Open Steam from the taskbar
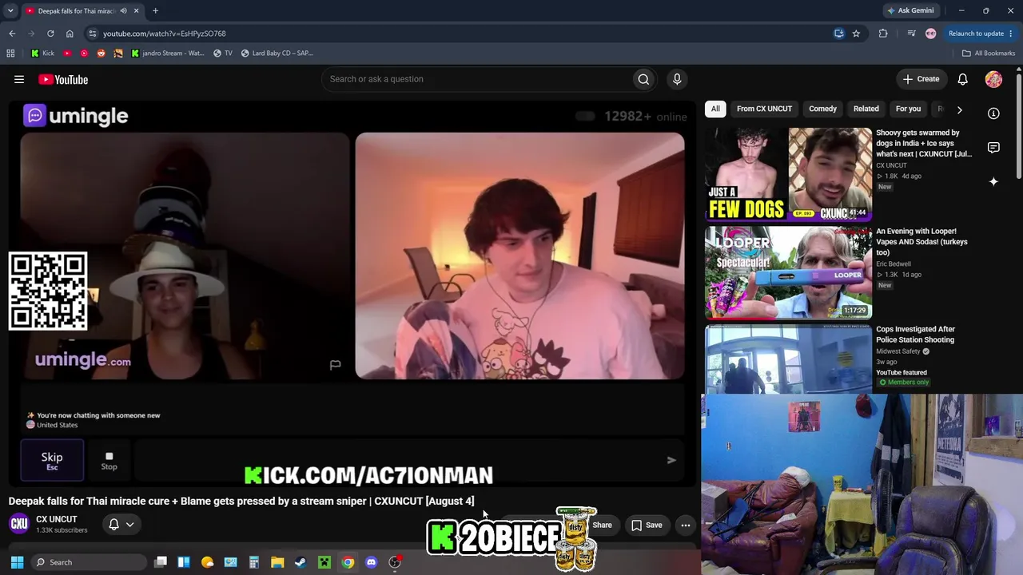 [x=301, y=562]
